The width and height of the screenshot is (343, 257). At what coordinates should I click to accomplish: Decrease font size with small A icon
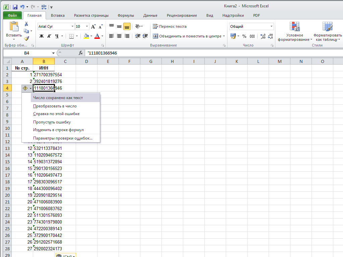coord(100,27)
